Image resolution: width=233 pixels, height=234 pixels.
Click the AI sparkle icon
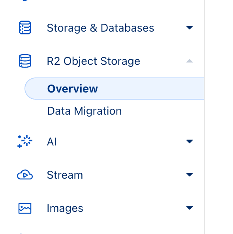tap(25, 142)
